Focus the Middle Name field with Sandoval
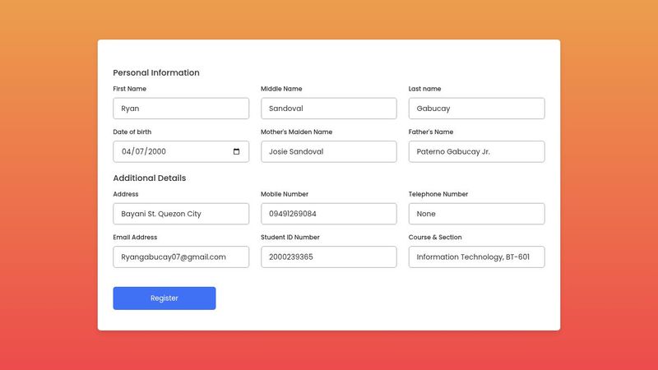This screenshot has height=370, width=658. (328, 109)
